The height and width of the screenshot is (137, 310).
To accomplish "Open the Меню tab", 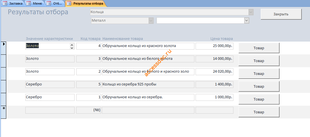I will 35,3.
